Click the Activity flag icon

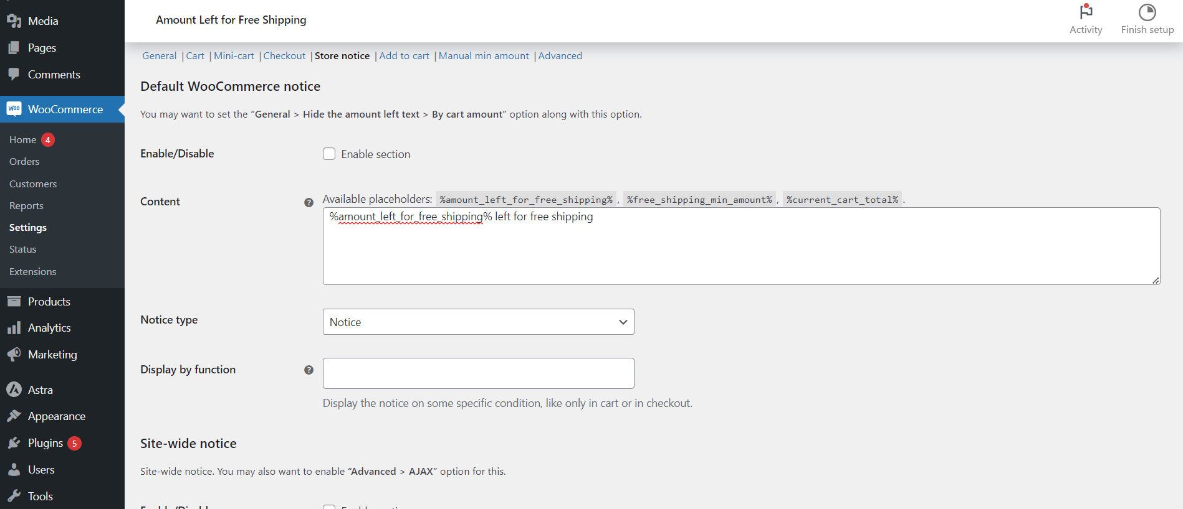1086,12
